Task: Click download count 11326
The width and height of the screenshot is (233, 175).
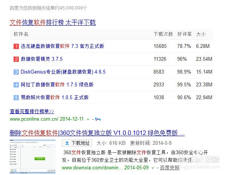Action: [160, 59]
